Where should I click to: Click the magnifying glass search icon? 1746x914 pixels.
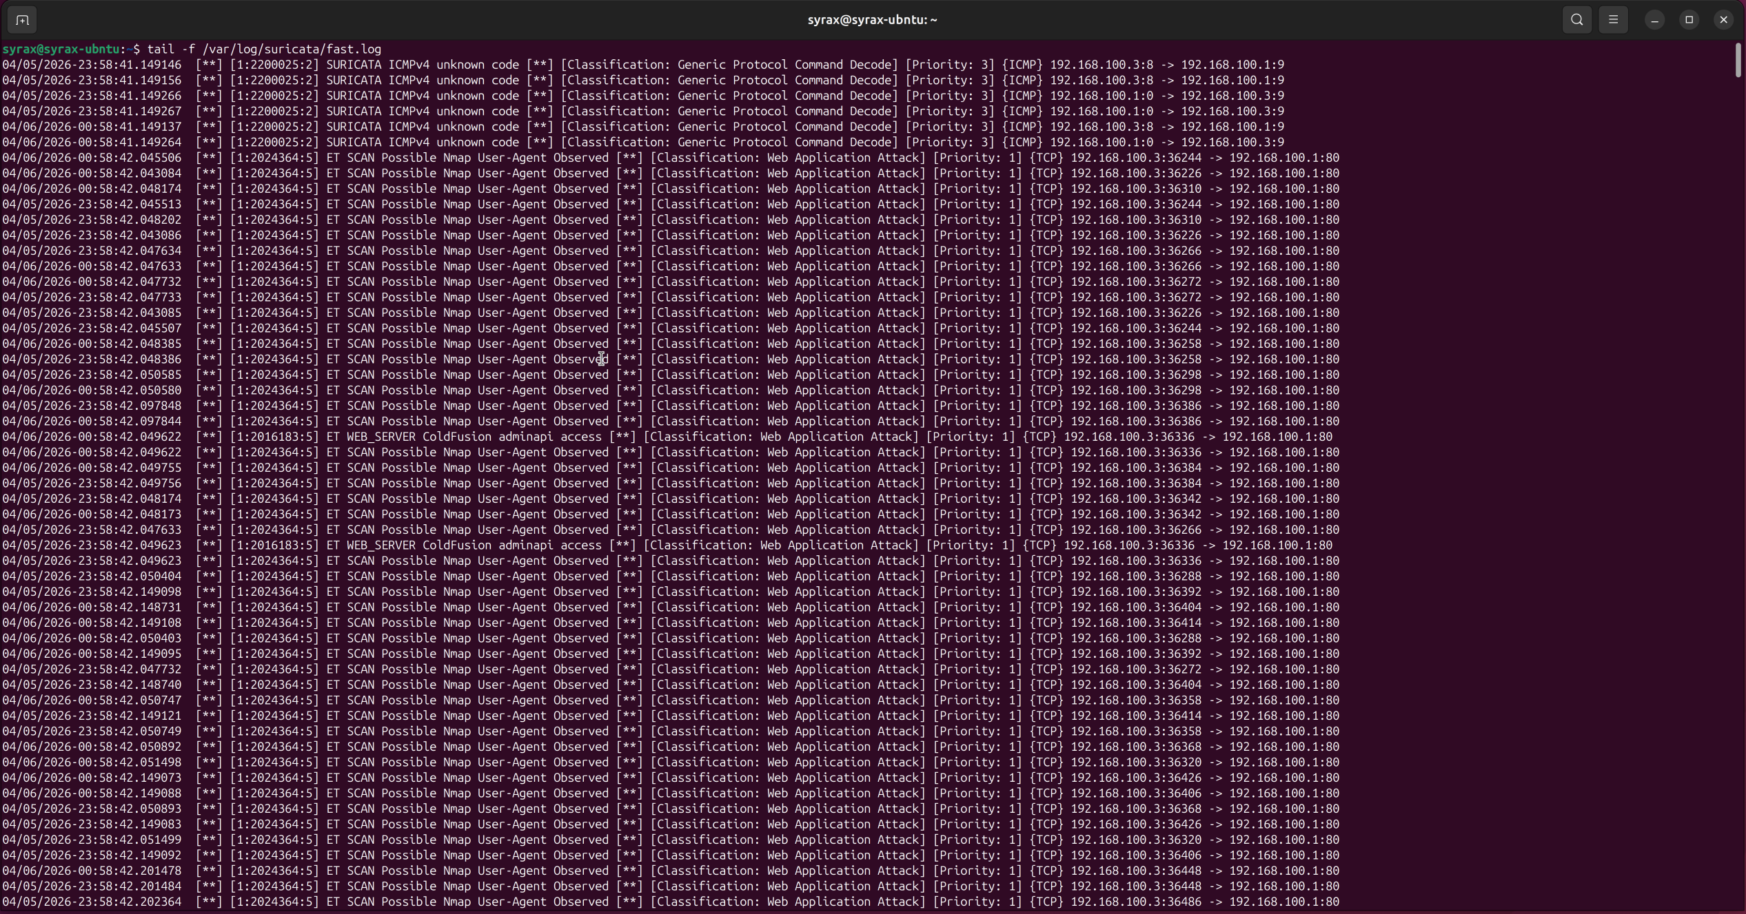(1575, 19)
